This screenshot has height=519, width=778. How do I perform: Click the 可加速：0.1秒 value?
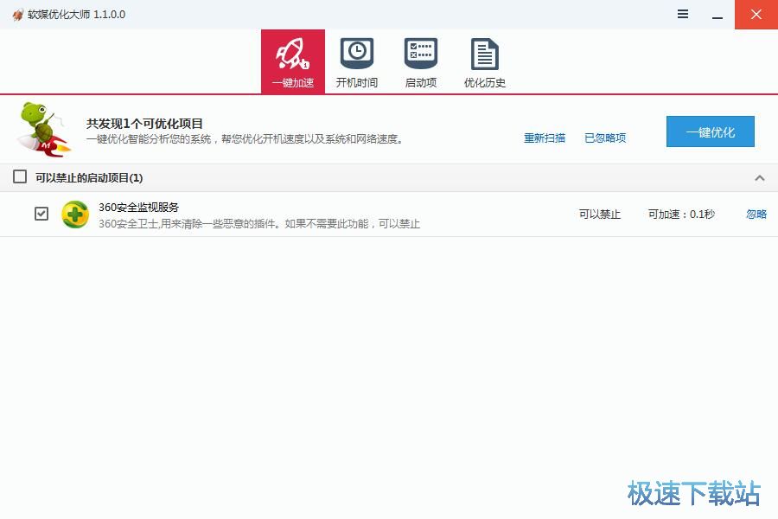point(681,214)
